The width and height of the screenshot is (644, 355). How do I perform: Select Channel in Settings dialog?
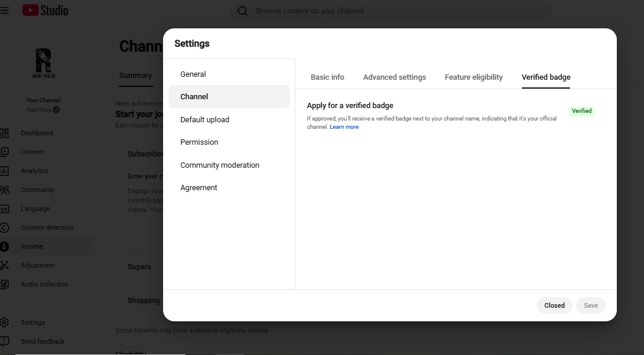click(229, 96)
